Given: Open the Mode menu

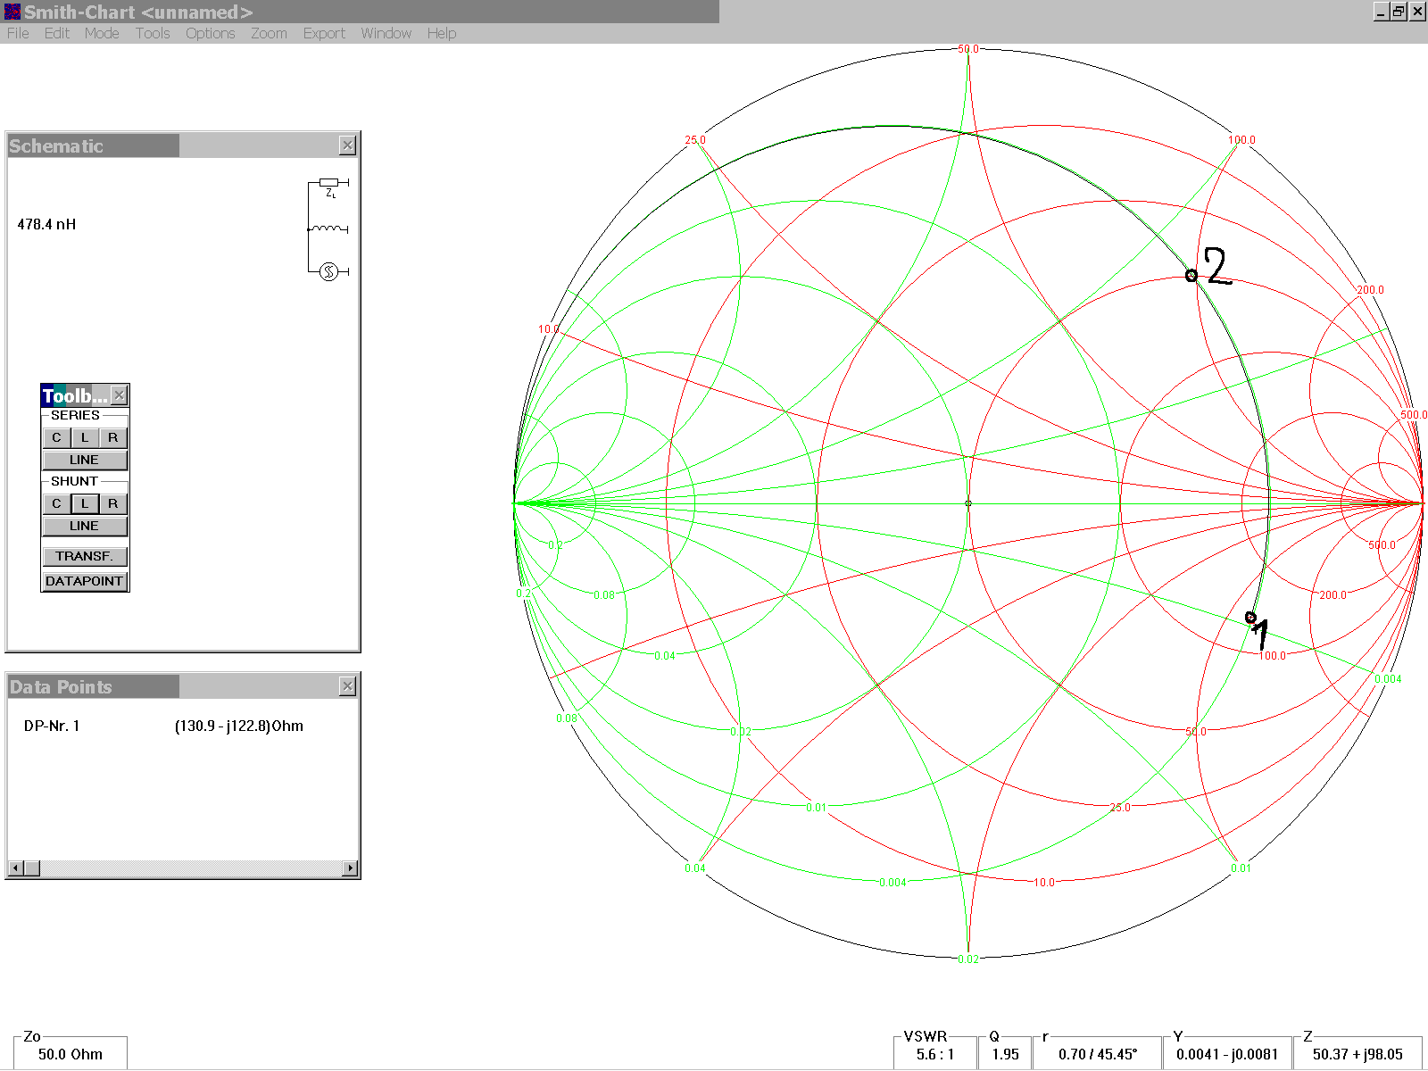Looking at the screenshot, I should pos(102,33).
